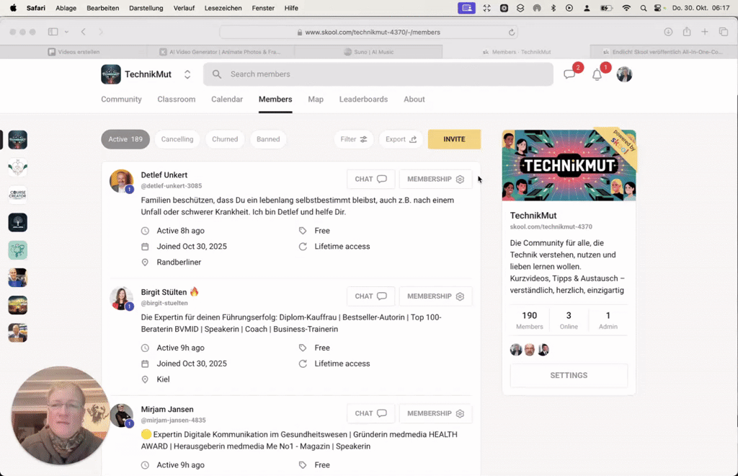Image resolution: width=738 pixels, height=476 pixels.
Task: Open Control Center in menu bar
Action: pos(658,8)
